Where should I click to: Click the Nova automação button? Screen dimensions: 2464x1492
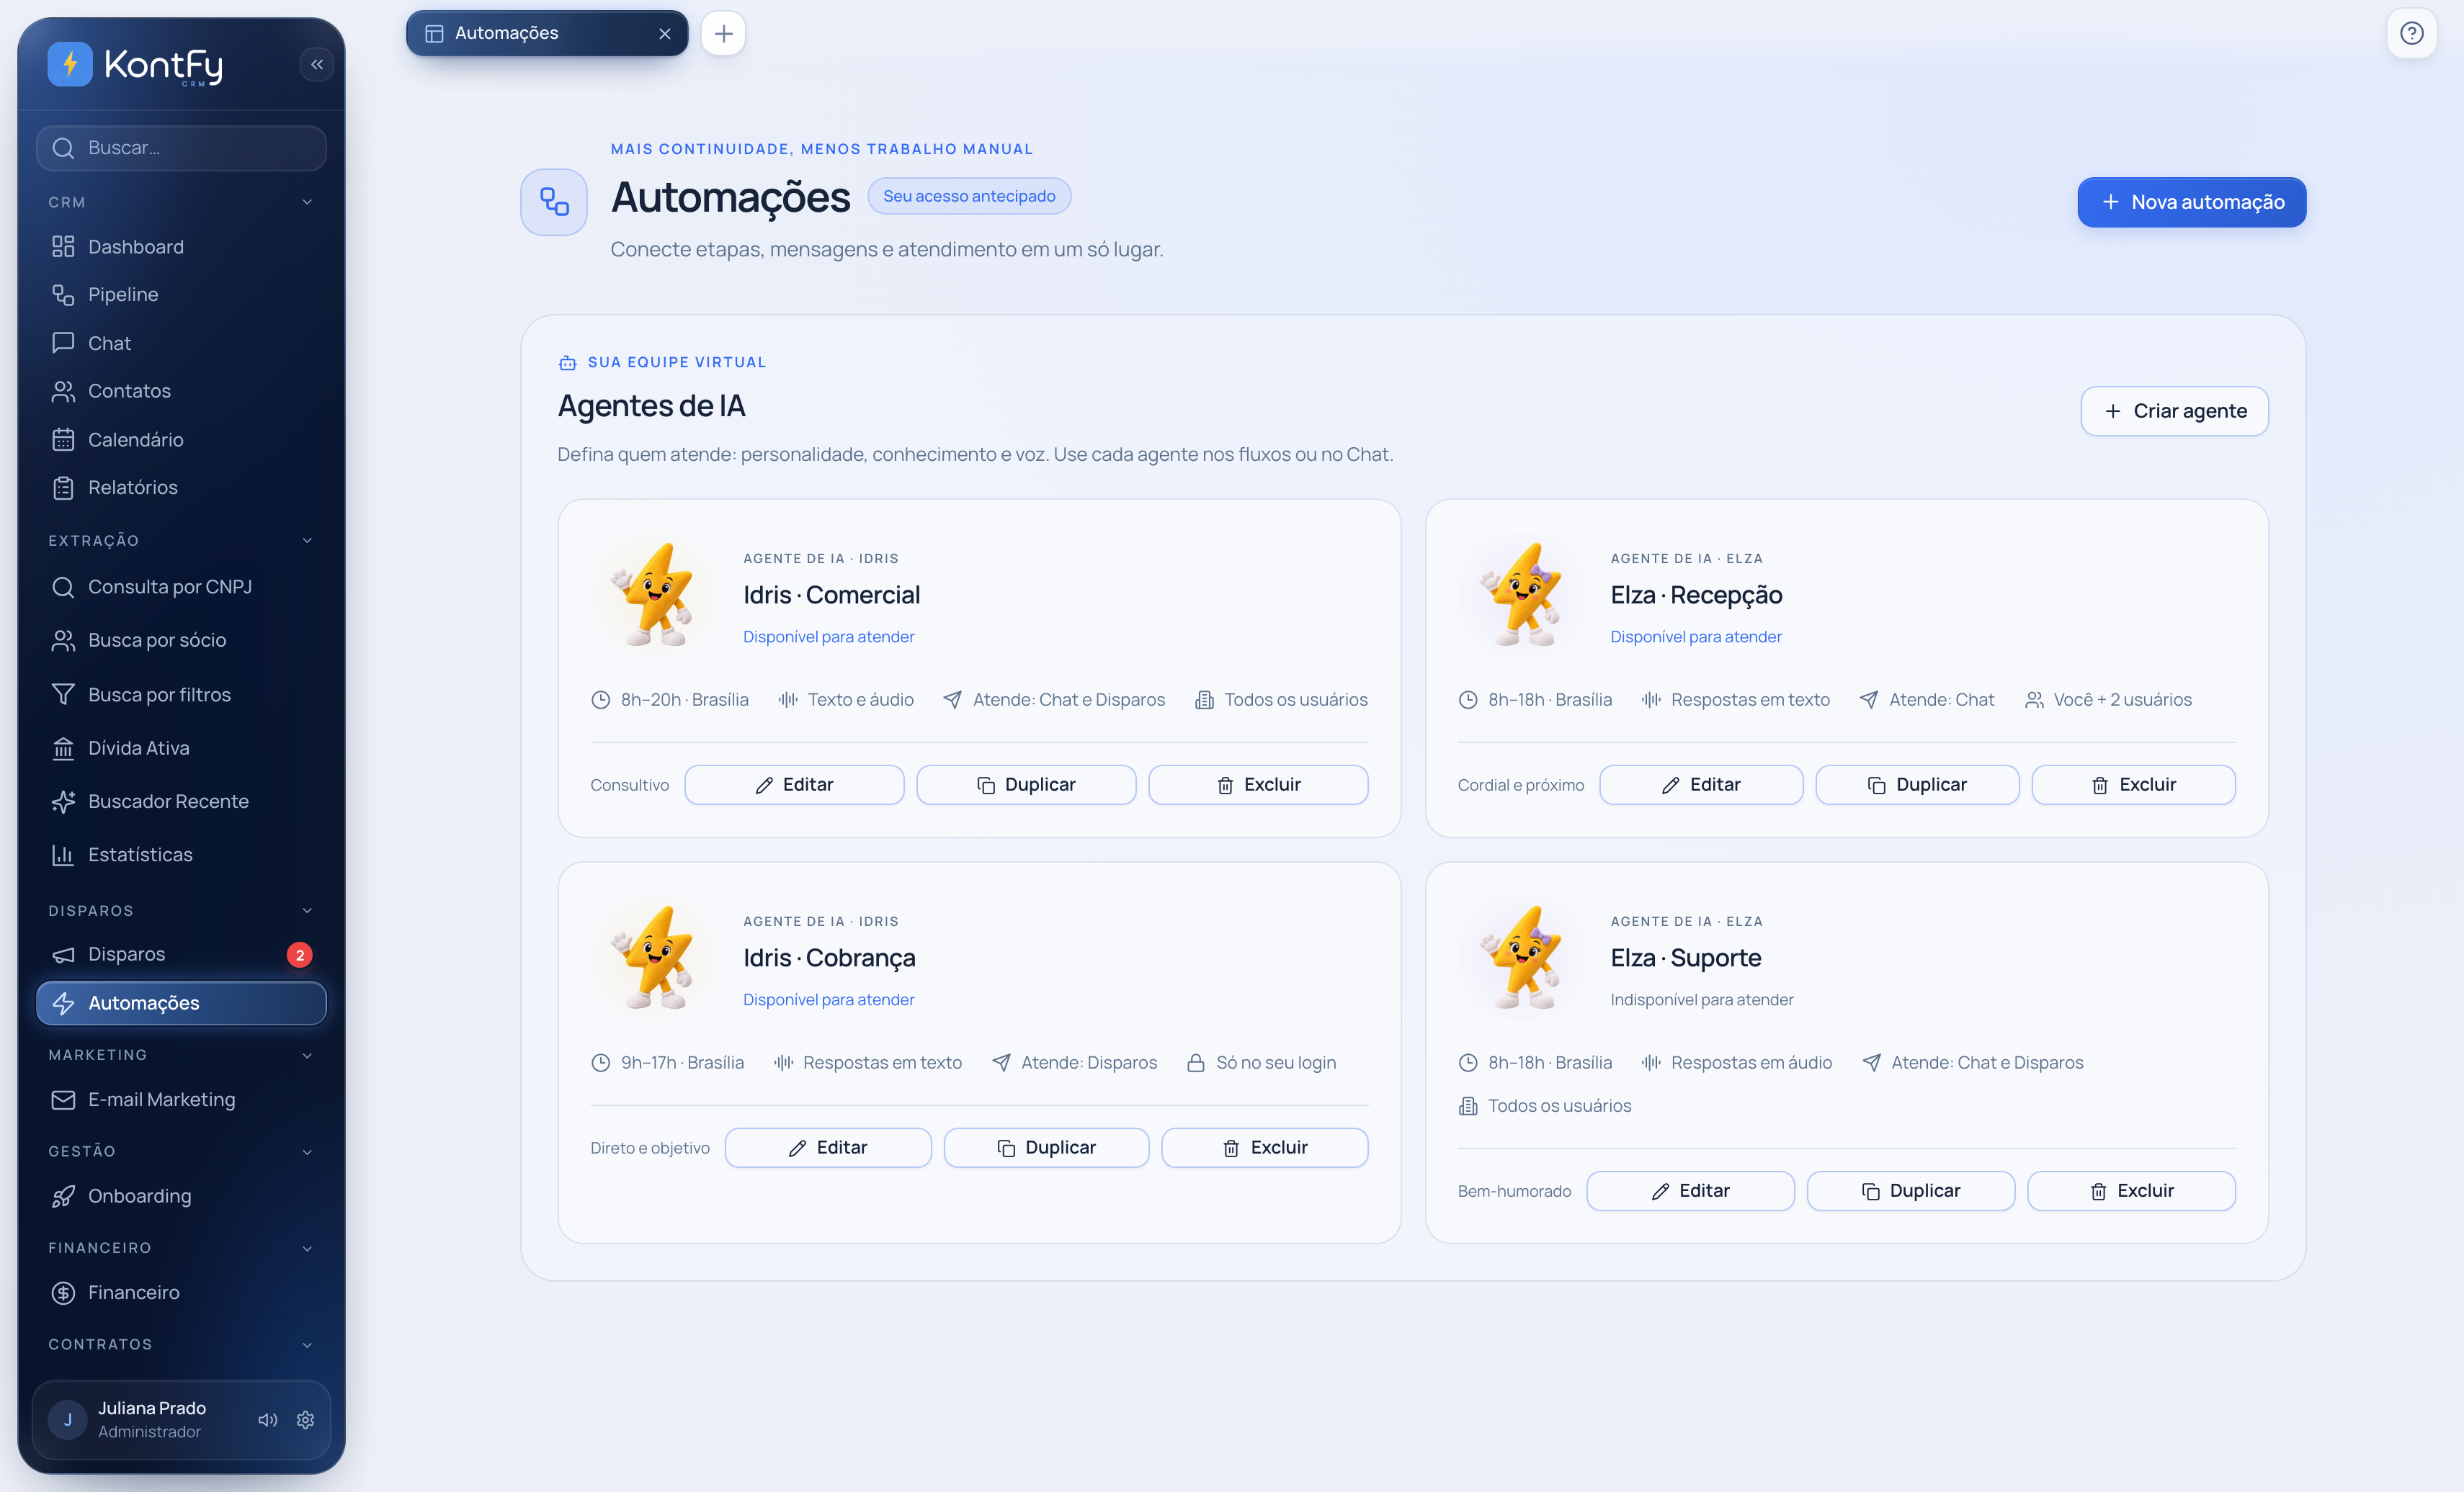point(2191,202)
